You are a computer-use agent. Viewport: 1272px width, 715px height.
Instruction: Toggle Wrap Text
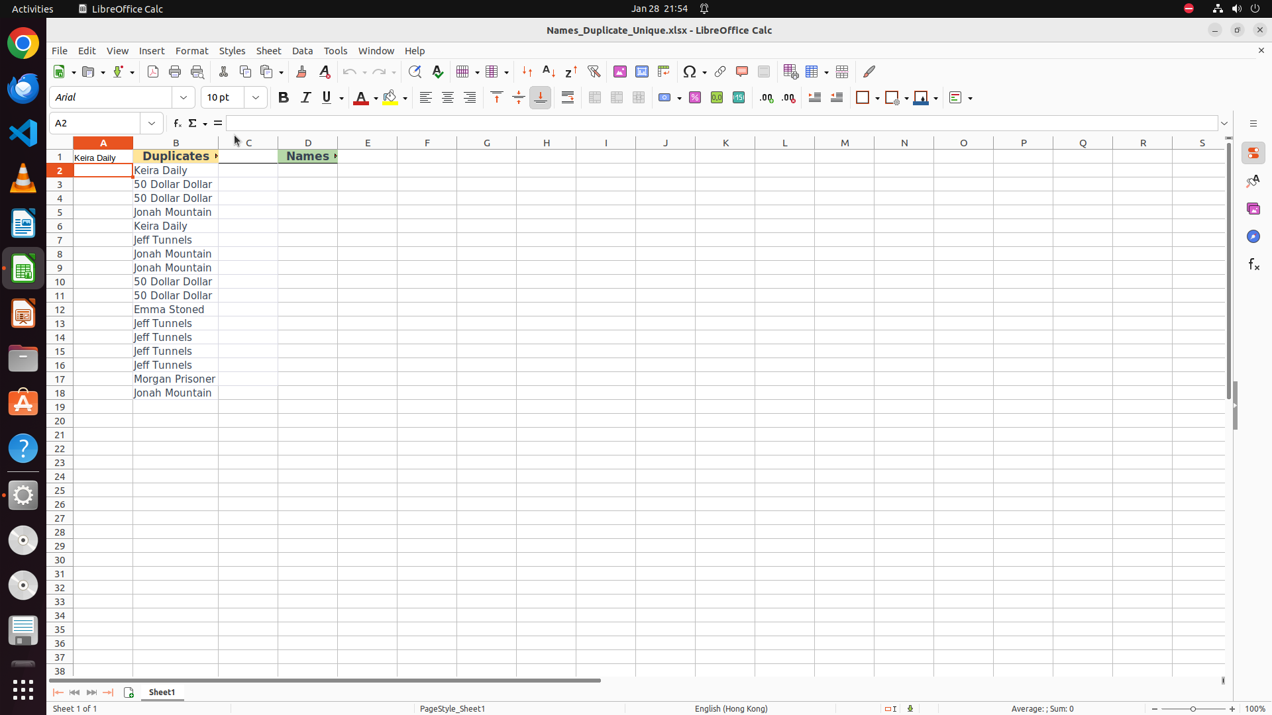(x=568, y=98)
